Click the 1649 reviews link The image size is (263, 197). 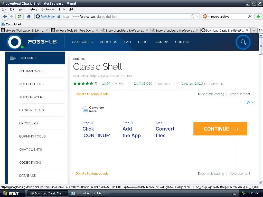(x=113, y=83)
